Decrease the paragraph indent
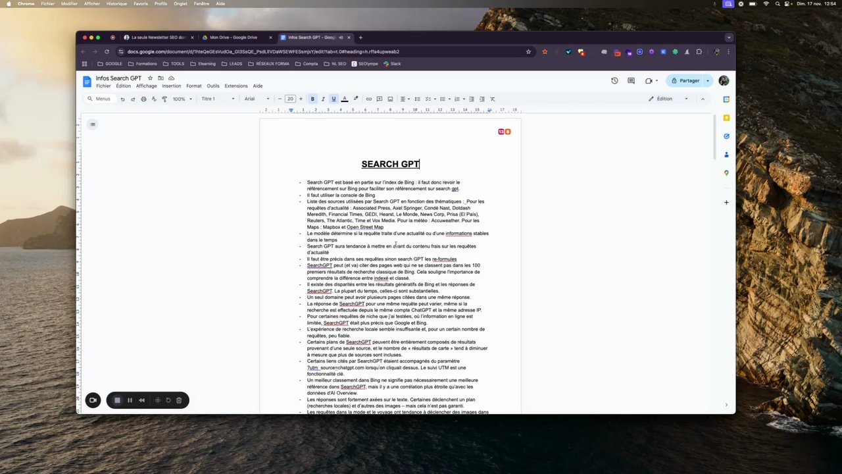The width and height of the screenshot is (842, 474). pos(471,99)
